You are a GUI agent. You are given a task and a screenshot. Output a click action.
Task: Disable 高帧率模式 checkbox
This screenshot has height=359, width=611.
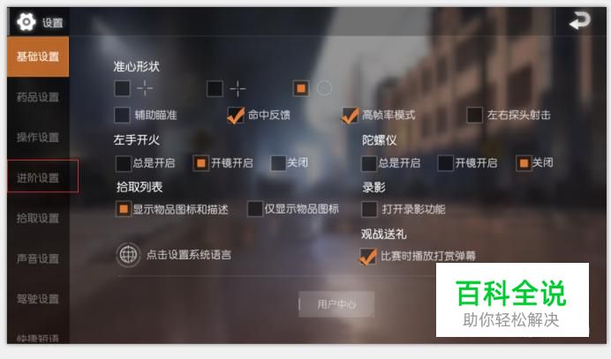[x=350, y=116]
